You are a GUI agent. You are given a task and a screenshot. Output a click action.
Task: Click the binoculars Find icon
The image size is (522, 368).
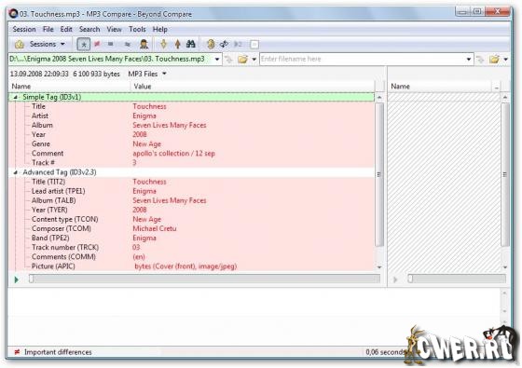point(191,44)
